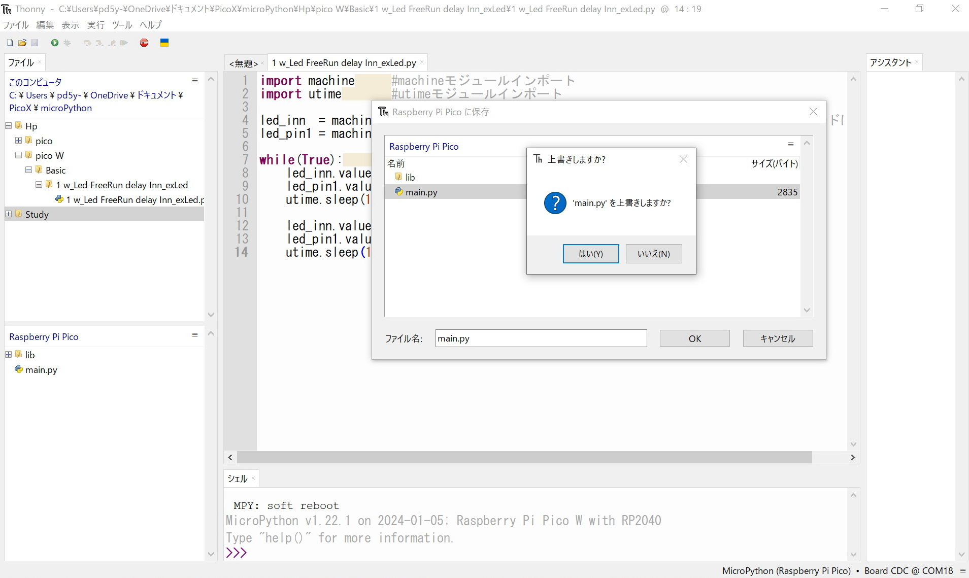Click the red Stop/Restart backend icon
Screen dimensions: 969x578
tap(144, 43)
